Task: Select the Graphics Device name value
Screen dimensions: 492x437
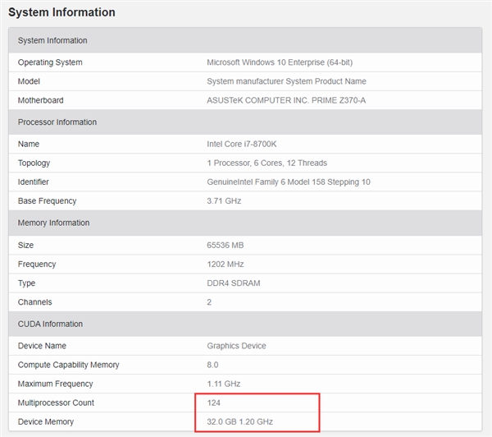Action: pyautogui.click(x=237, y=346)
